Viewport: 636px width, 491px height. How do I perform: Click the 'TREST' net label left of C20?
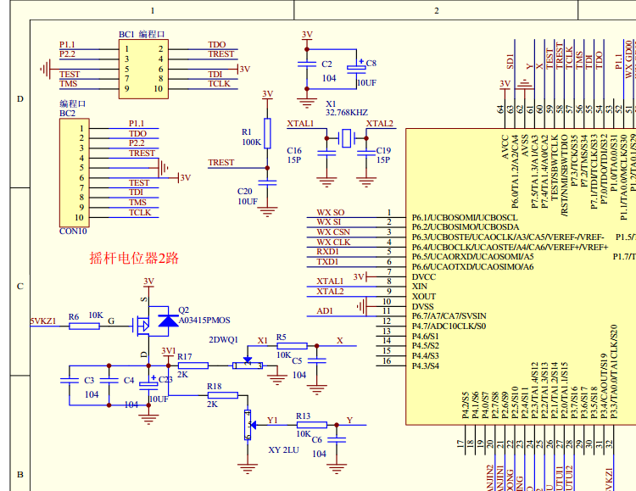coord(221,163)
